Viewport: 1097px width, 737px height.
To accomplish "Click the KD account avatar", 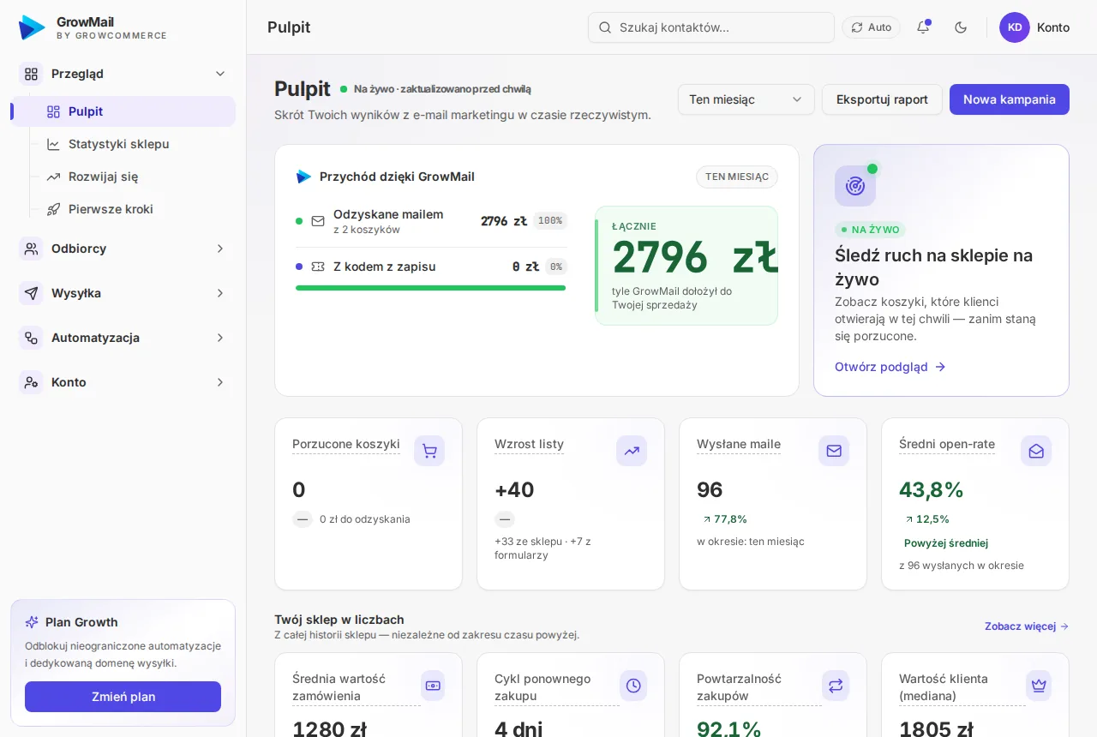I will tap(1015, 27).
